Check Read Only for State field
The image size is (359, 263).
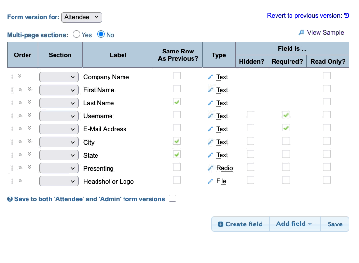point(327,154)
